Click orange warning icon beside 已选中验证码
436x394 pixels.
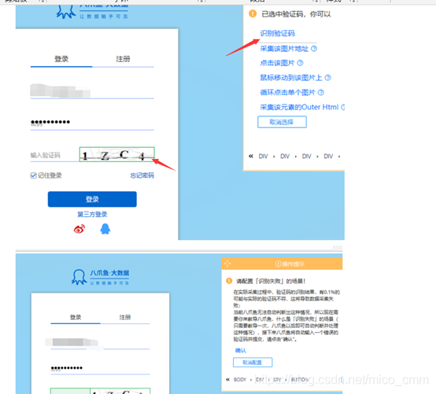[x=253, y=13]
